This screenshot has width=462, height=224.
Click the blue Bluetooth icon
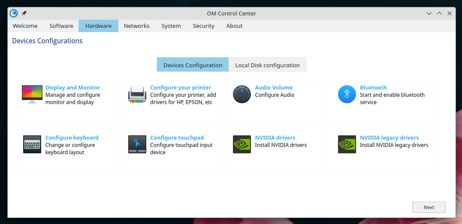coord(347,94)
